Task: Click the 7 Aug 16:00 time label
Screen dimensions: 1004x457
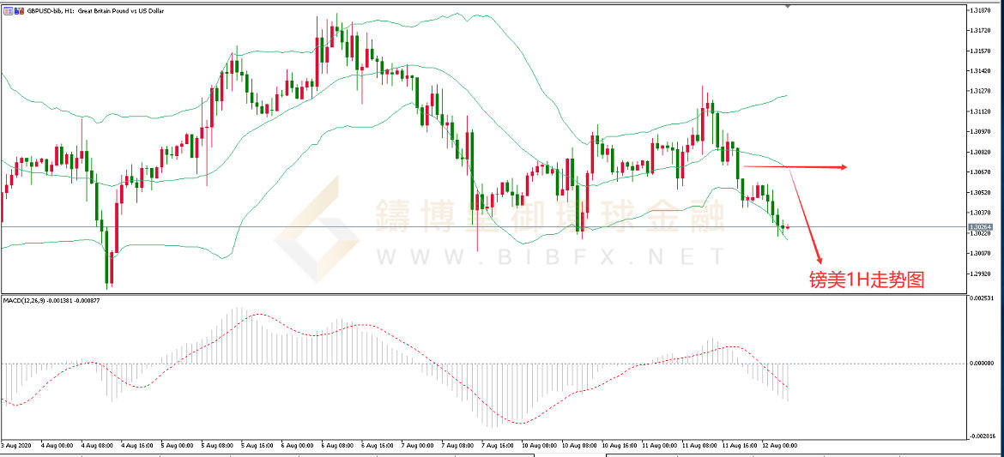Action: (497, 446)
